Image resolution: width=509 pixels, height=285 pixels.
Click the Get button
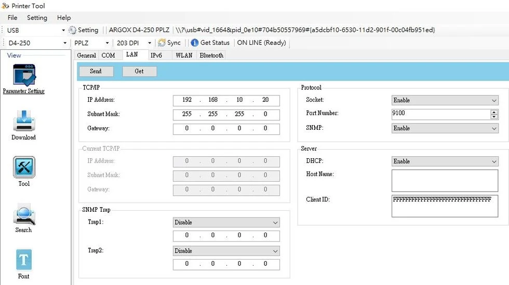coord(139,71)
